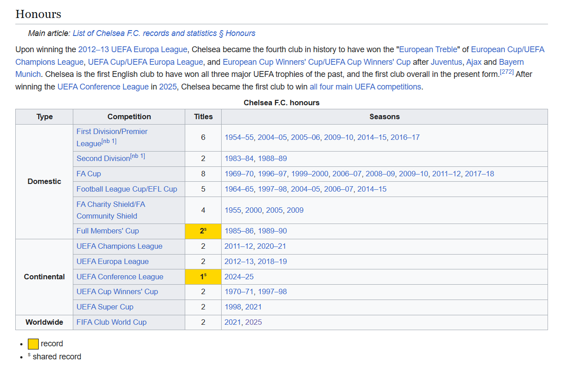Open the 1988–89 Second Division season

coord(272,159)
